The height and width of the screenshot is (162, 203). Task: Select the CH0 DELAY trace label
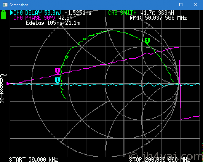click(27, 13)
